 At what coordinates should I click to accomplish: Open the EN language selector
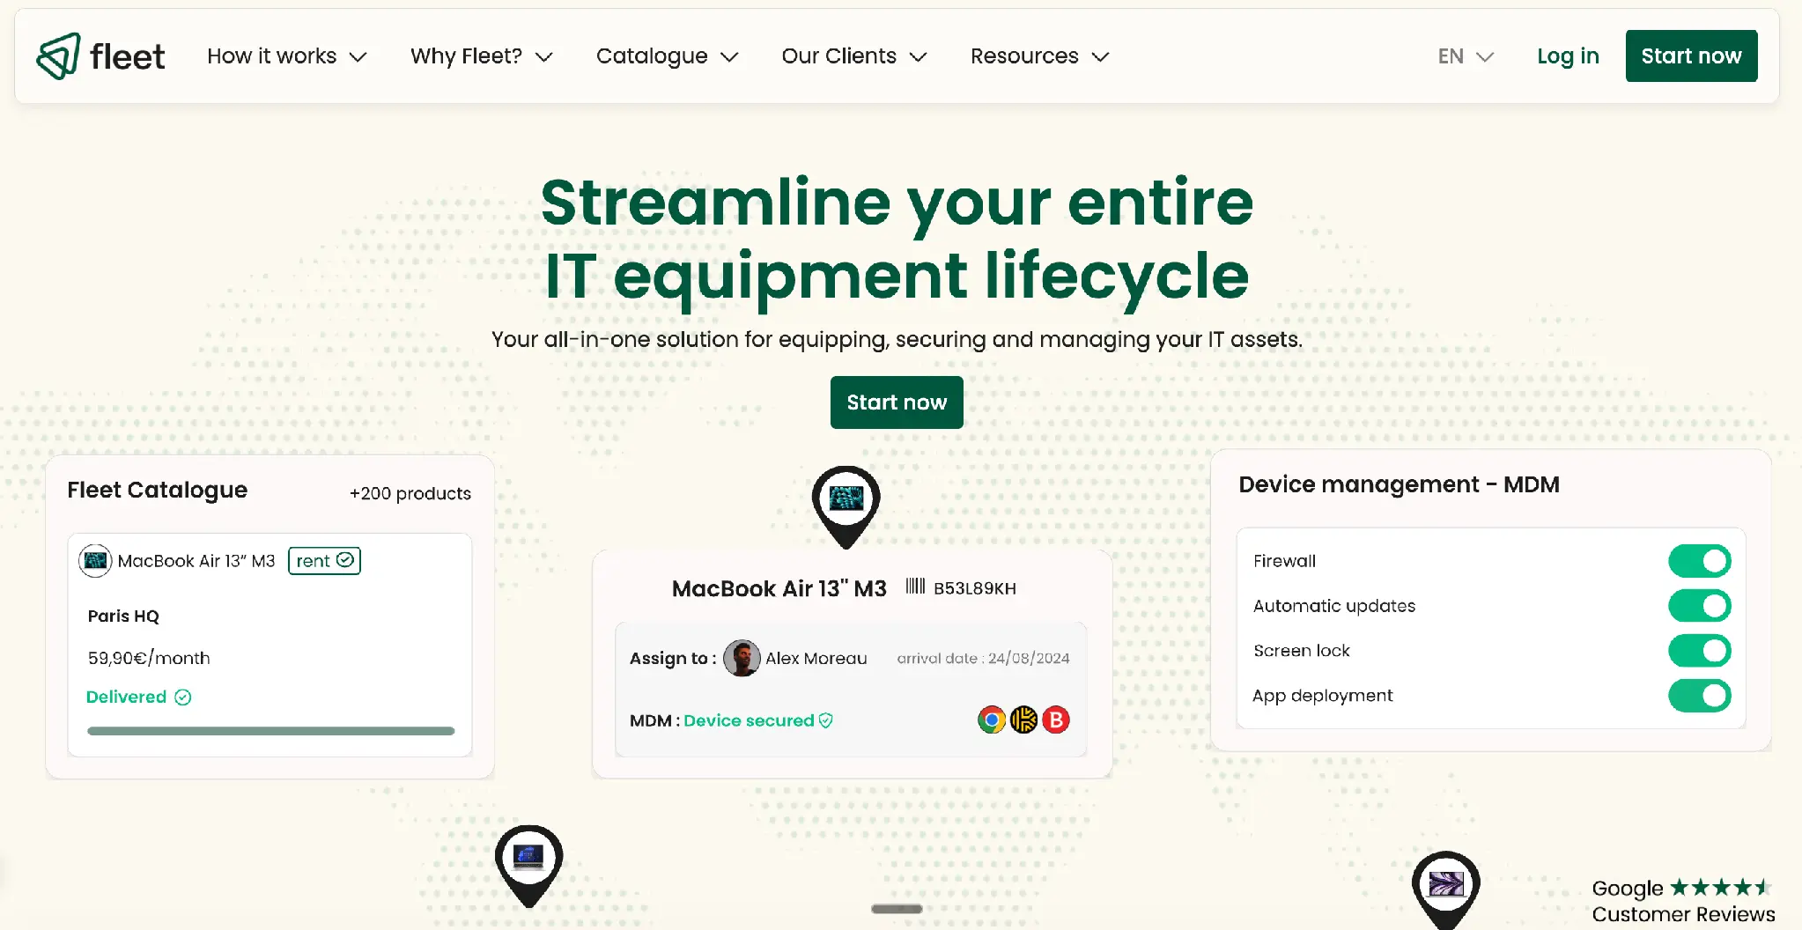tap(1466, 56)
